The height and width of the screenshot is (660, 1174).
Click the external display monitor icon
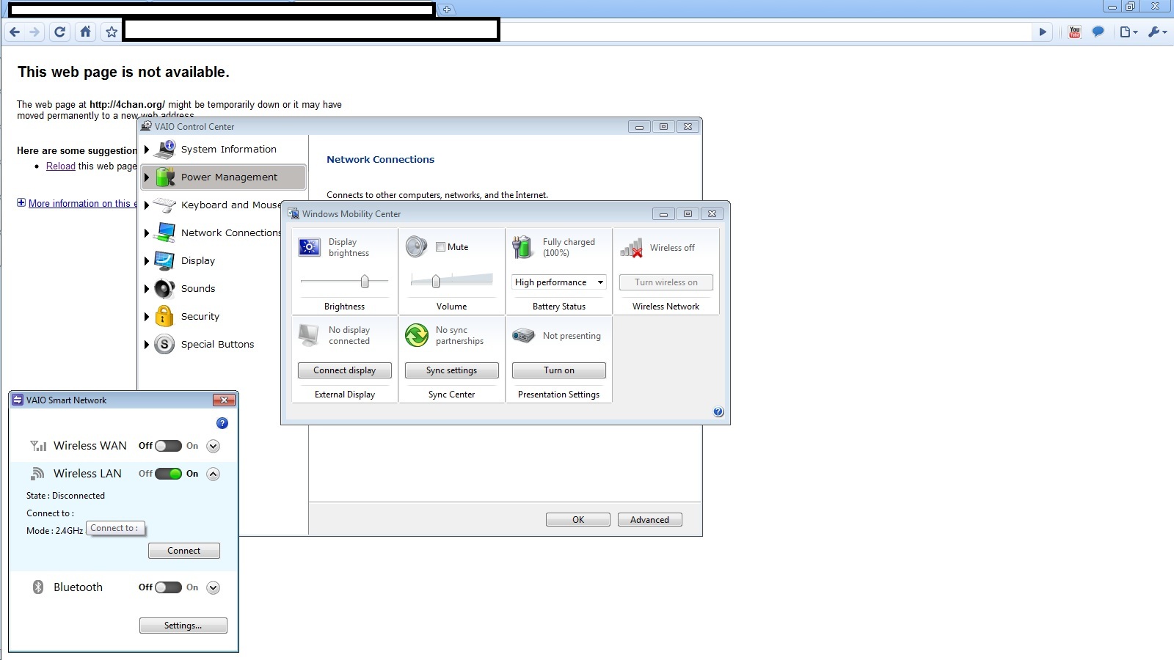[309, 335]
